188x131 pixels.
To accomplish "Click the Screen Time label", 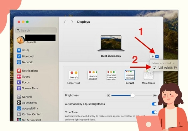I will pos(30,88).
